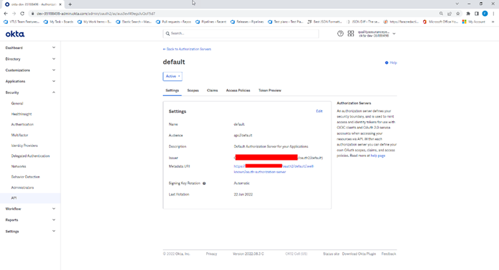Go back with browser back arrow
The height and width of the screenshot is (270, 499).
[5, 13]
